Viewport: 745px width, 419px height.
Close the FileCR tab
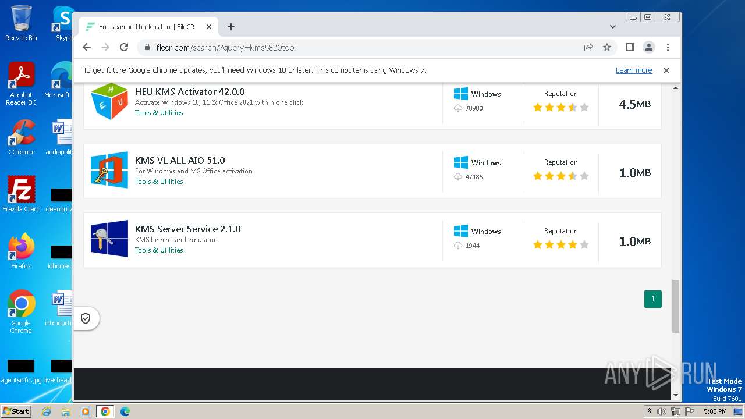[209, 27]
